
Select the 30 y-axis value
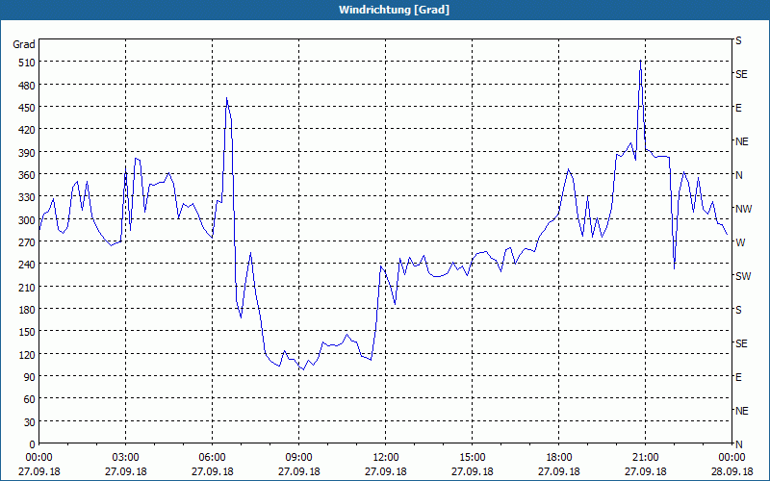point(30,422)
